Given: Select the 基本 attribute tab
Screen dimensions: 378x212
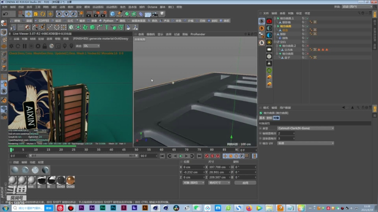Looking at the screenshot, I should 262,118.
